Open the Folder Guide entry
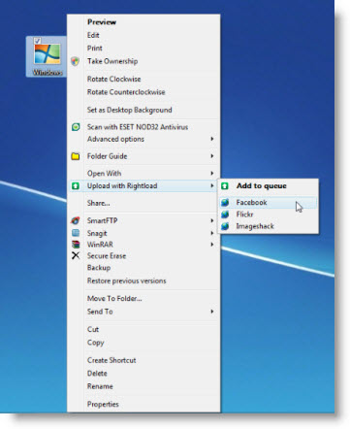Screen dimensions: 350x429 pyautogui.click(x=107, y=156)
